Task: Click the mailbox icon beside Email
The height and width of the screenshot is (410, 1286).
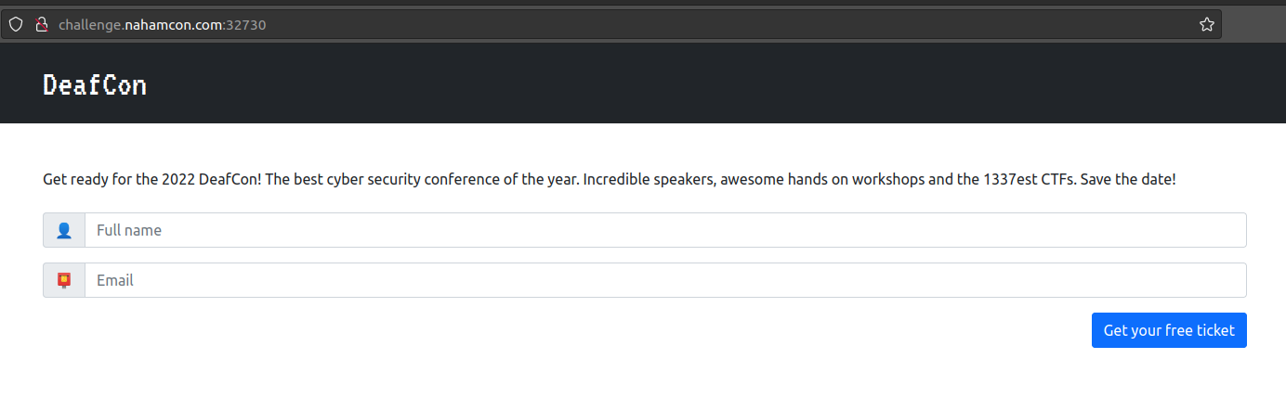Action: [64, 280]
